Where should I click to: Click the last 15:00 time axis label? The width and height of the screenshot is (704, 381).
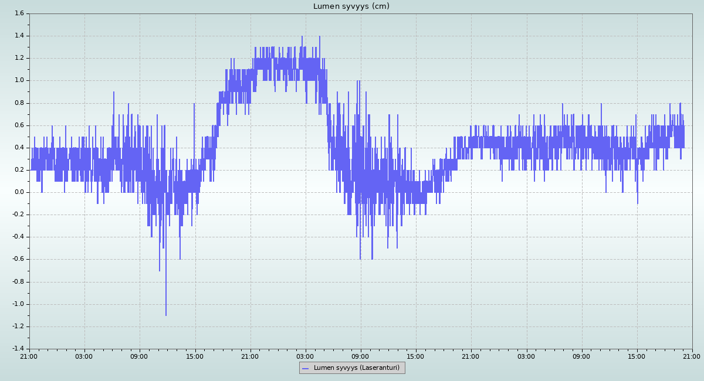pos(637,356)
